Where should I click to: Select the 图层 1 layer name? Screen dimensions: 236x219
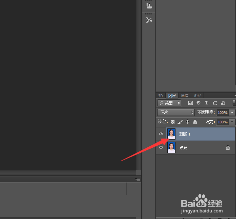pos(184,134)
